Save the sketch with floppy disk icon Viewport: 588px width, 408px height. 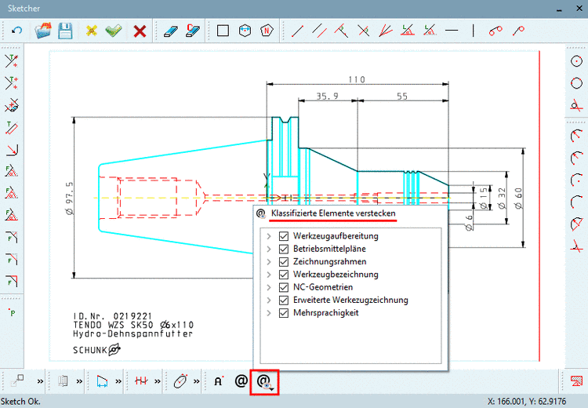[65, 31]
